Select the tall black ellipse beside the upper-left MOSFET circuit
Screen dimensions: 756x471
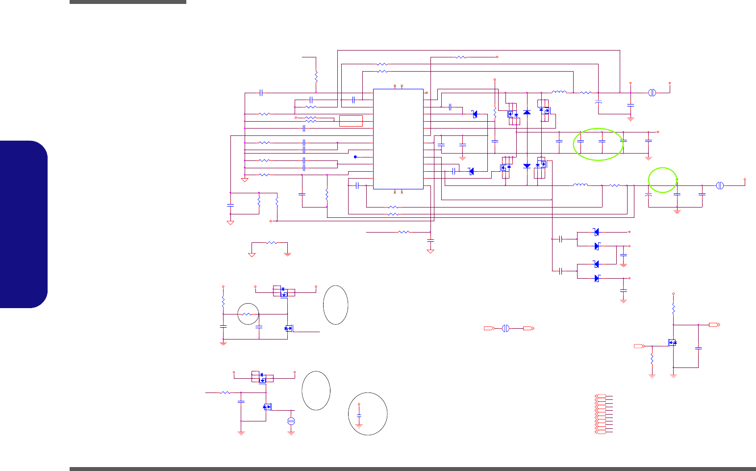click(x=336, y=305)
